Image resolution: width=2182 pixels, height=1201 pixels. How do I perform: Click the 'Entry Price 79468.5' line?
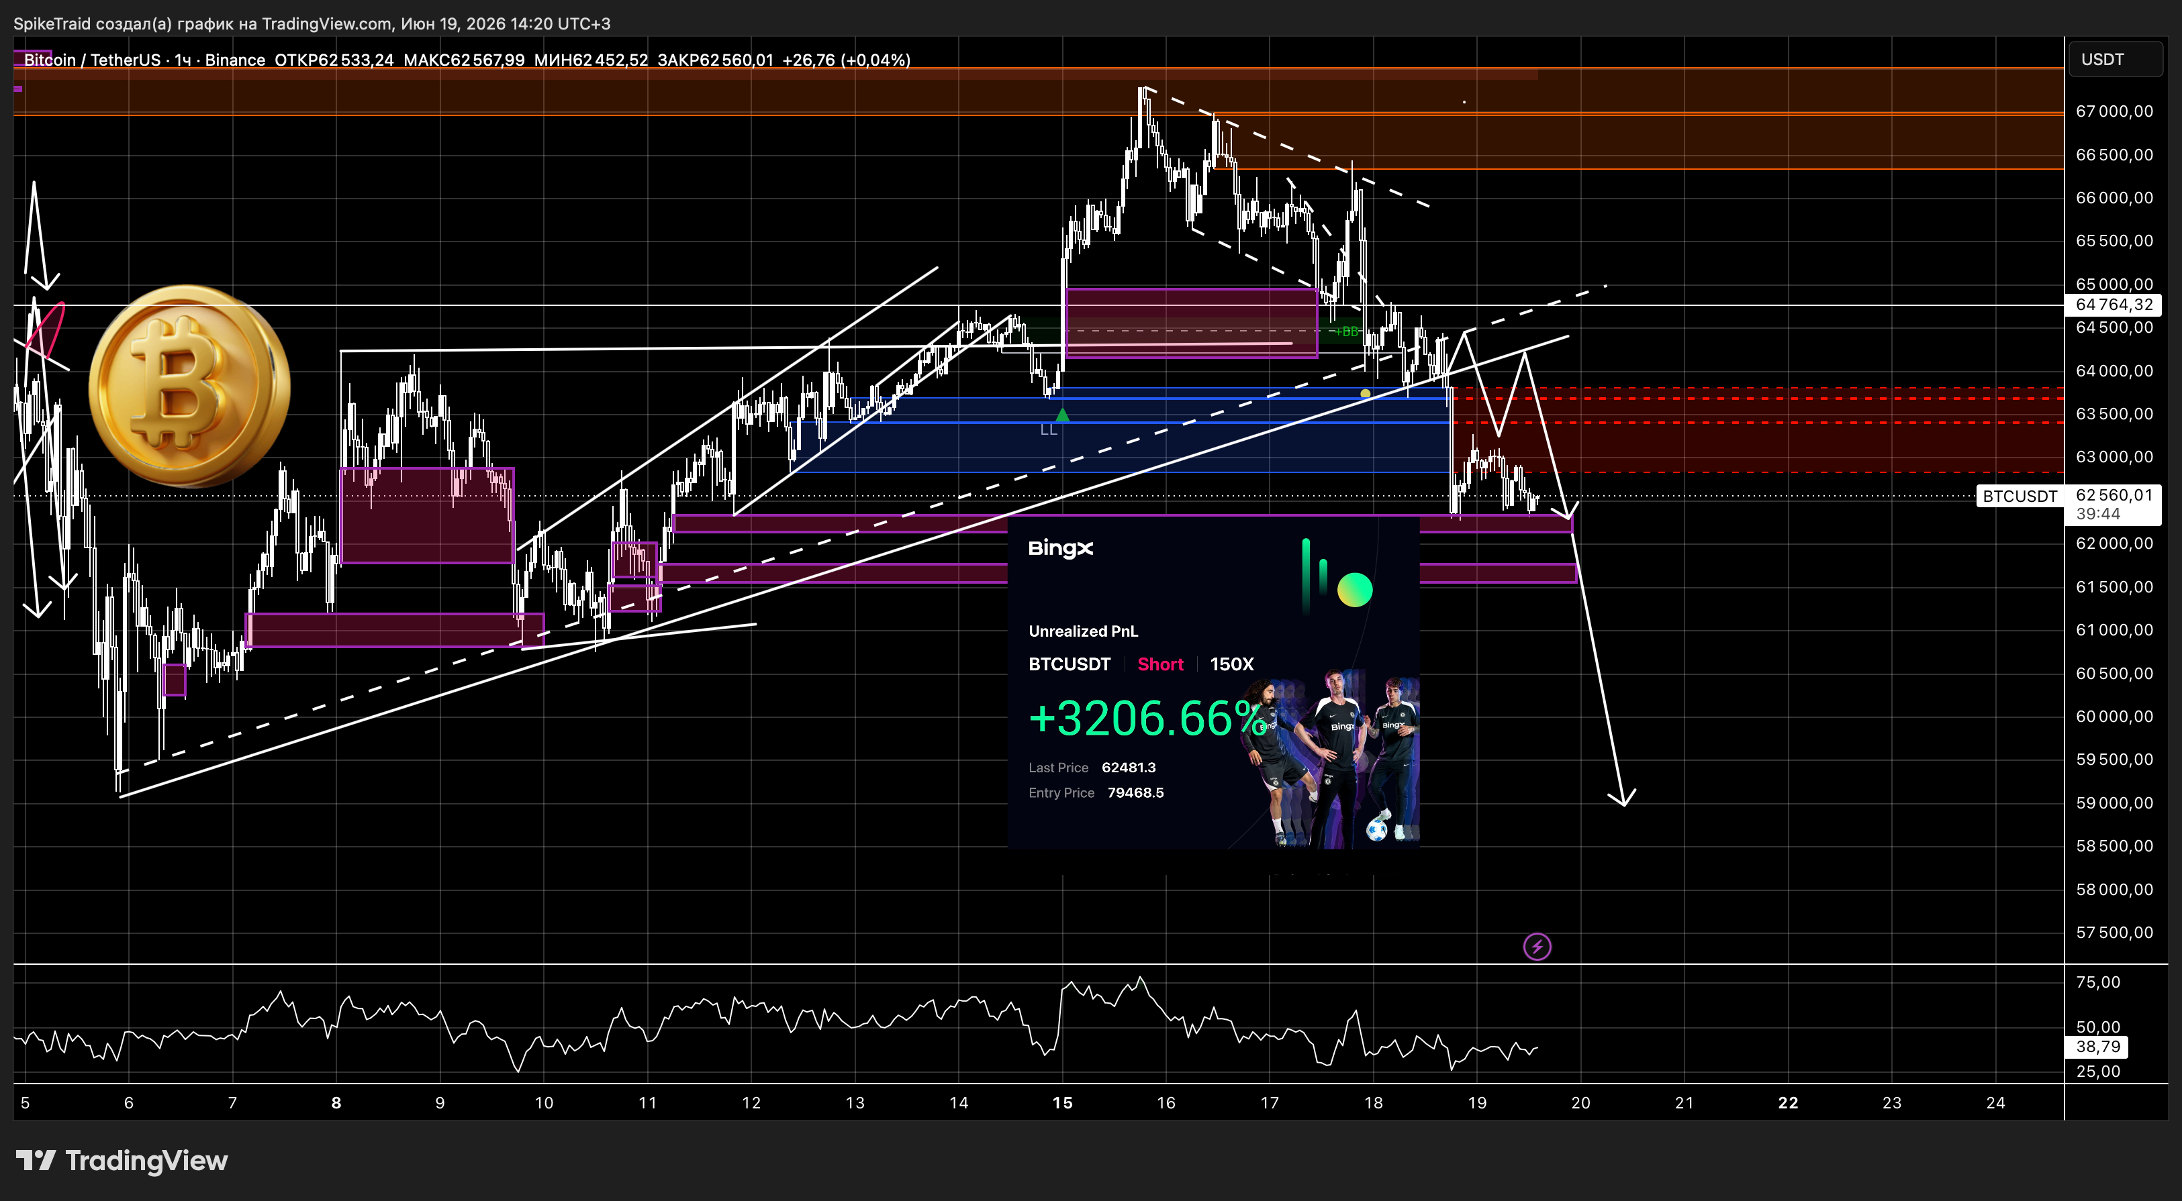click(1096, 793)
